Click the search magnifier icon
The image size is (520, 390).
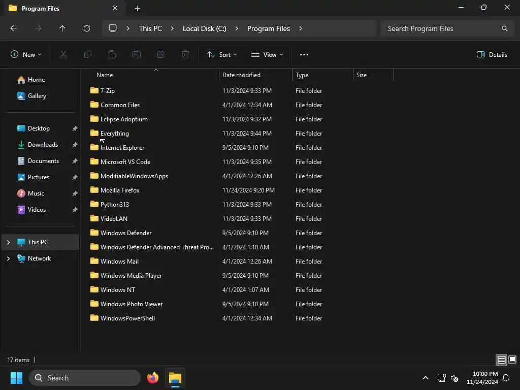point(504,28)
